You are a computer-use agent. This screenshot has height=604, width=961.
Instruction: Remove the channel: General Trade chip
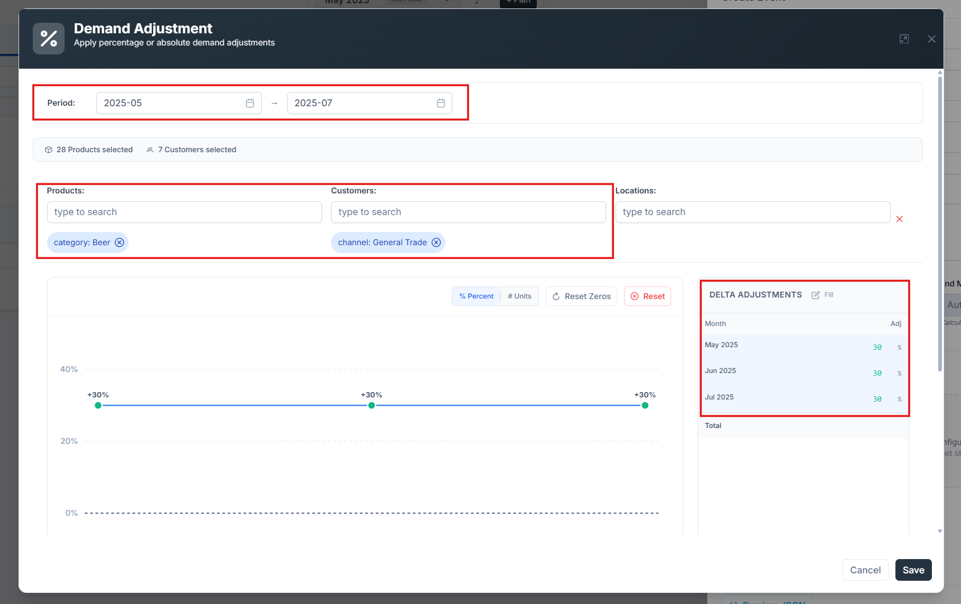pyautogui.click(x=436, y=243)
